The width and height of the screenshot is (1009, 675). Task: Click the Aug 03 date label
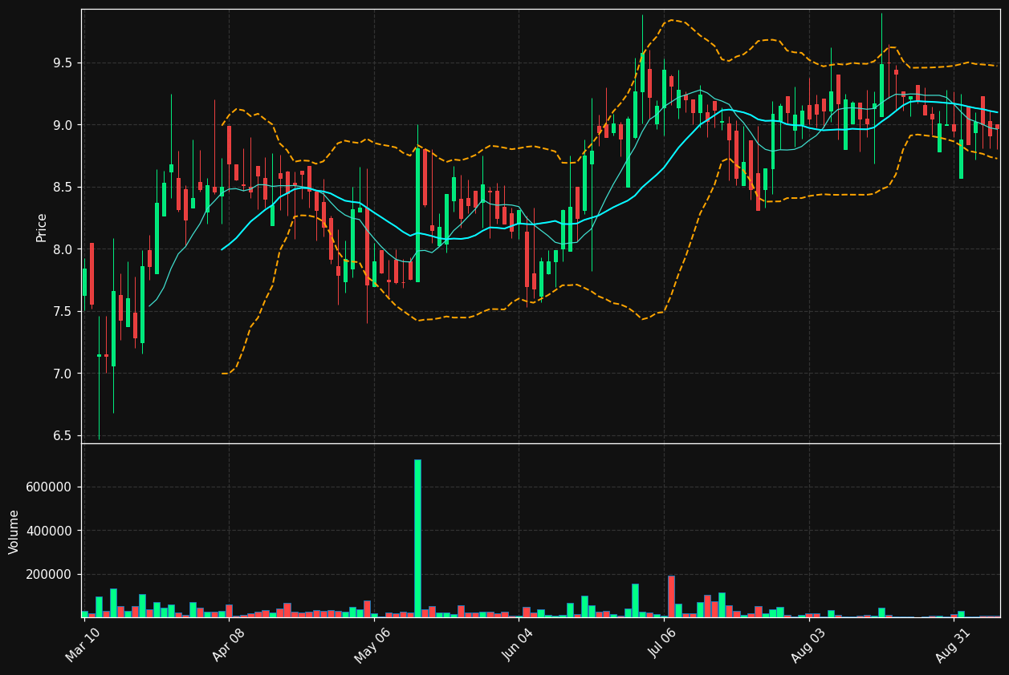808,645
